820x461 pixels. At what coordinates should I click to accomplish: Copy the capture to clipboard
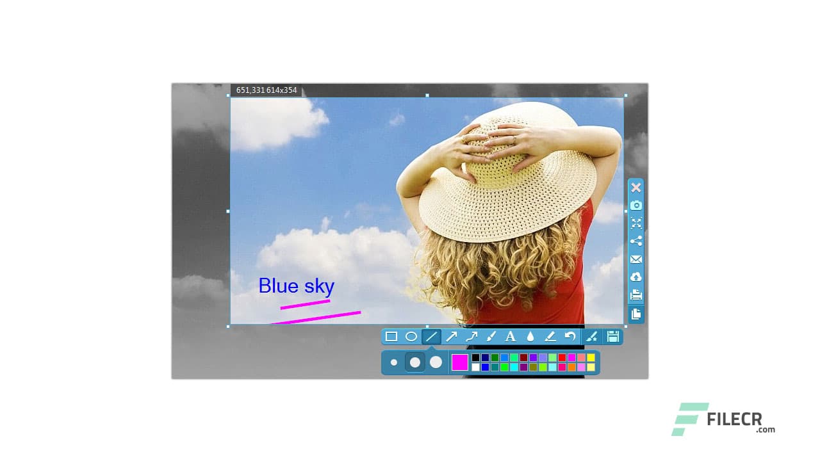pyautogui.click(x=636, y=313)
